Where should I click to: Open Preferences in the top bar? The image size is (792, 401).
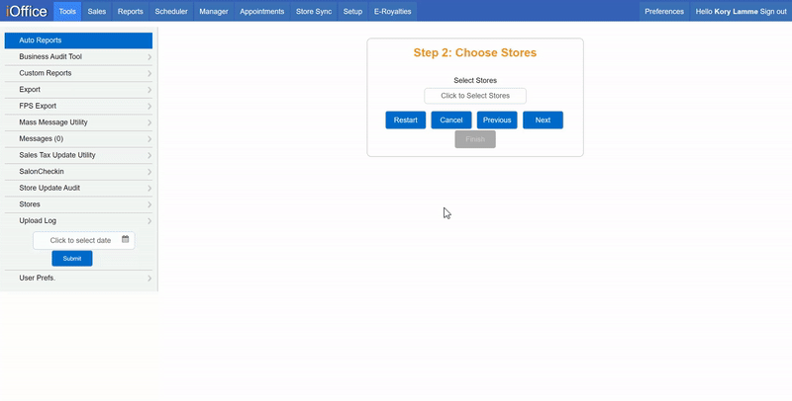pos(664,11)
